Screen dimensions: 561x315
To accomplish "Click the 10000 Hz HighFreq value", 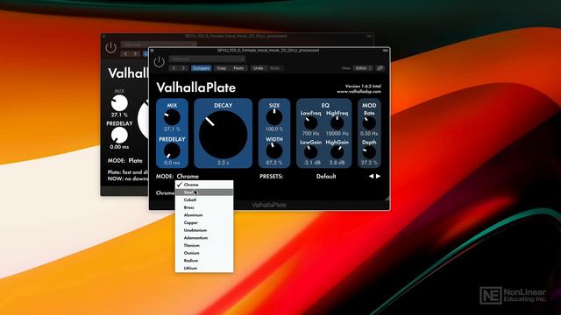I will click(x=337, y=133).
